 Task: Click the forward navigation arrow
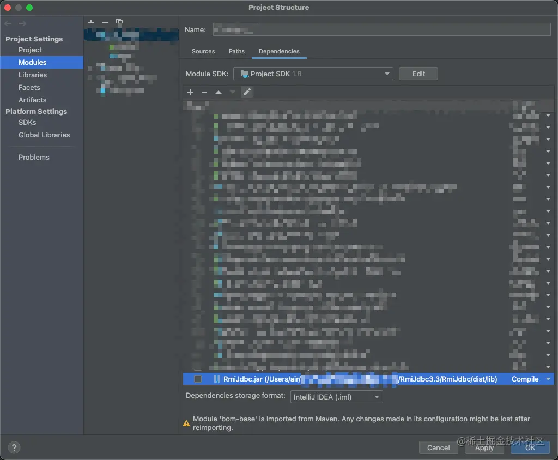tap(22, 23)
